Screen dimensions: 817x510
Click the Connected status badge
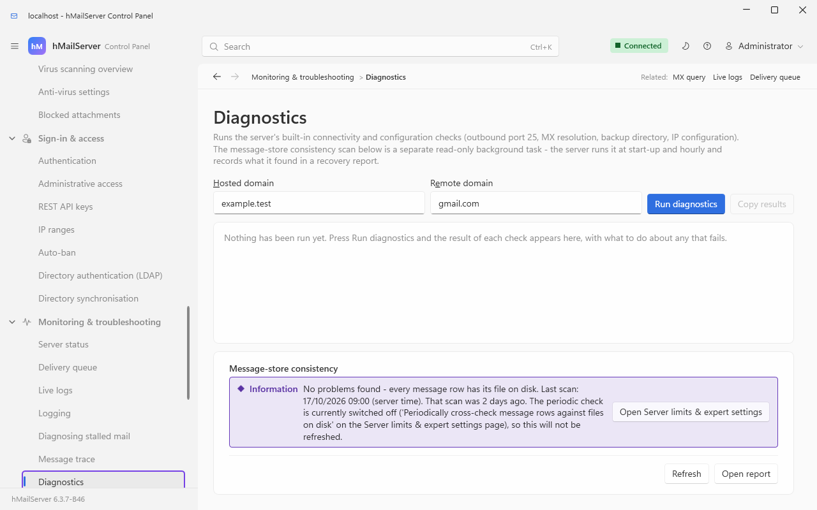pos(639,46)
